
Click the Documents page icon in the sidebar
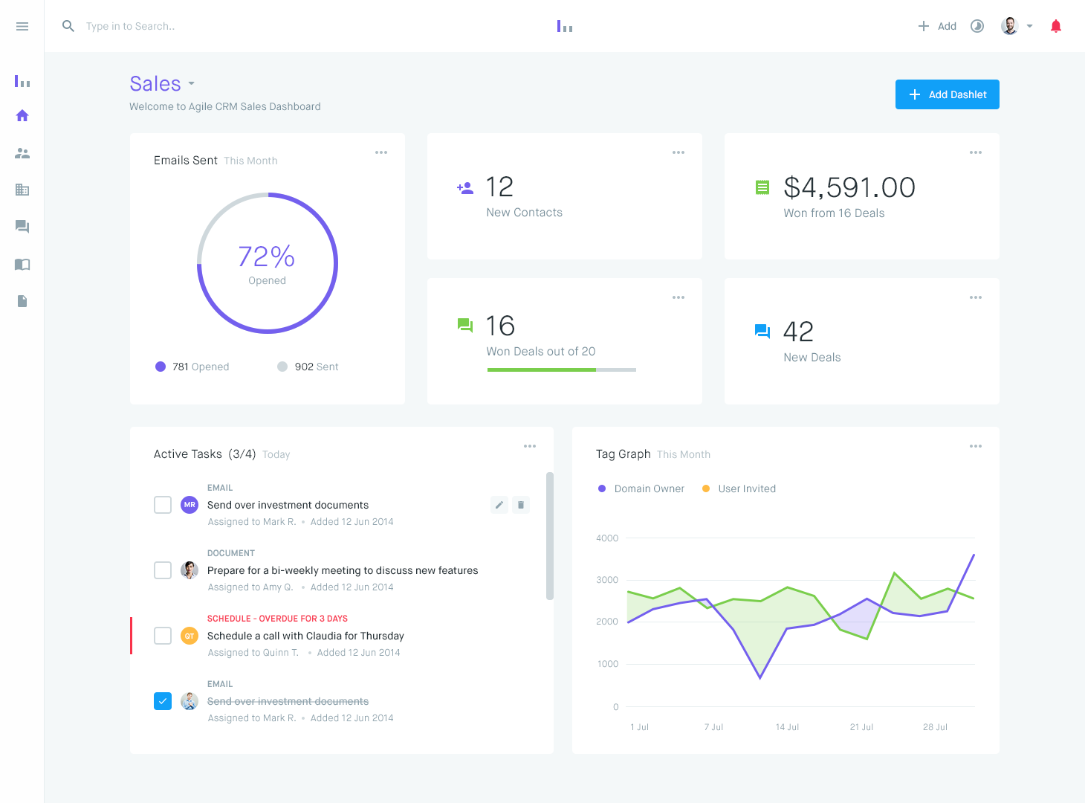point(22,301)
